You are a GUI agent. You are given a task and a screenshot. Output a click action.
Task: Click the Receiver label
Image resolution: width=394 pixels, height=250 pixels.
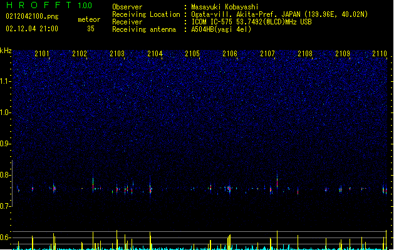(x=127, y=22)
